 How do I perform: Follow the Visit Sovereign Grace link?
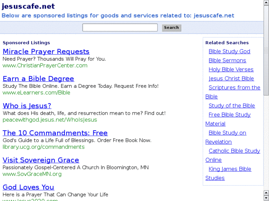click(41, 160)
